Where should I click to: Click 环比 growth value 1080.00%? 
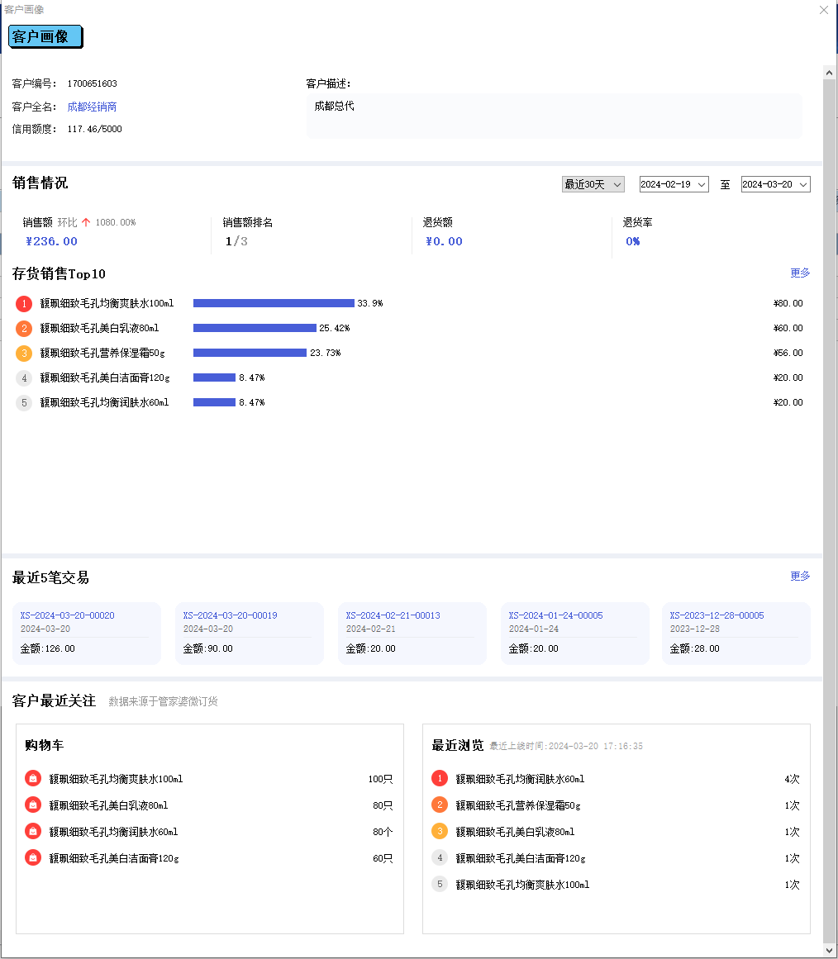click(116, 223)
